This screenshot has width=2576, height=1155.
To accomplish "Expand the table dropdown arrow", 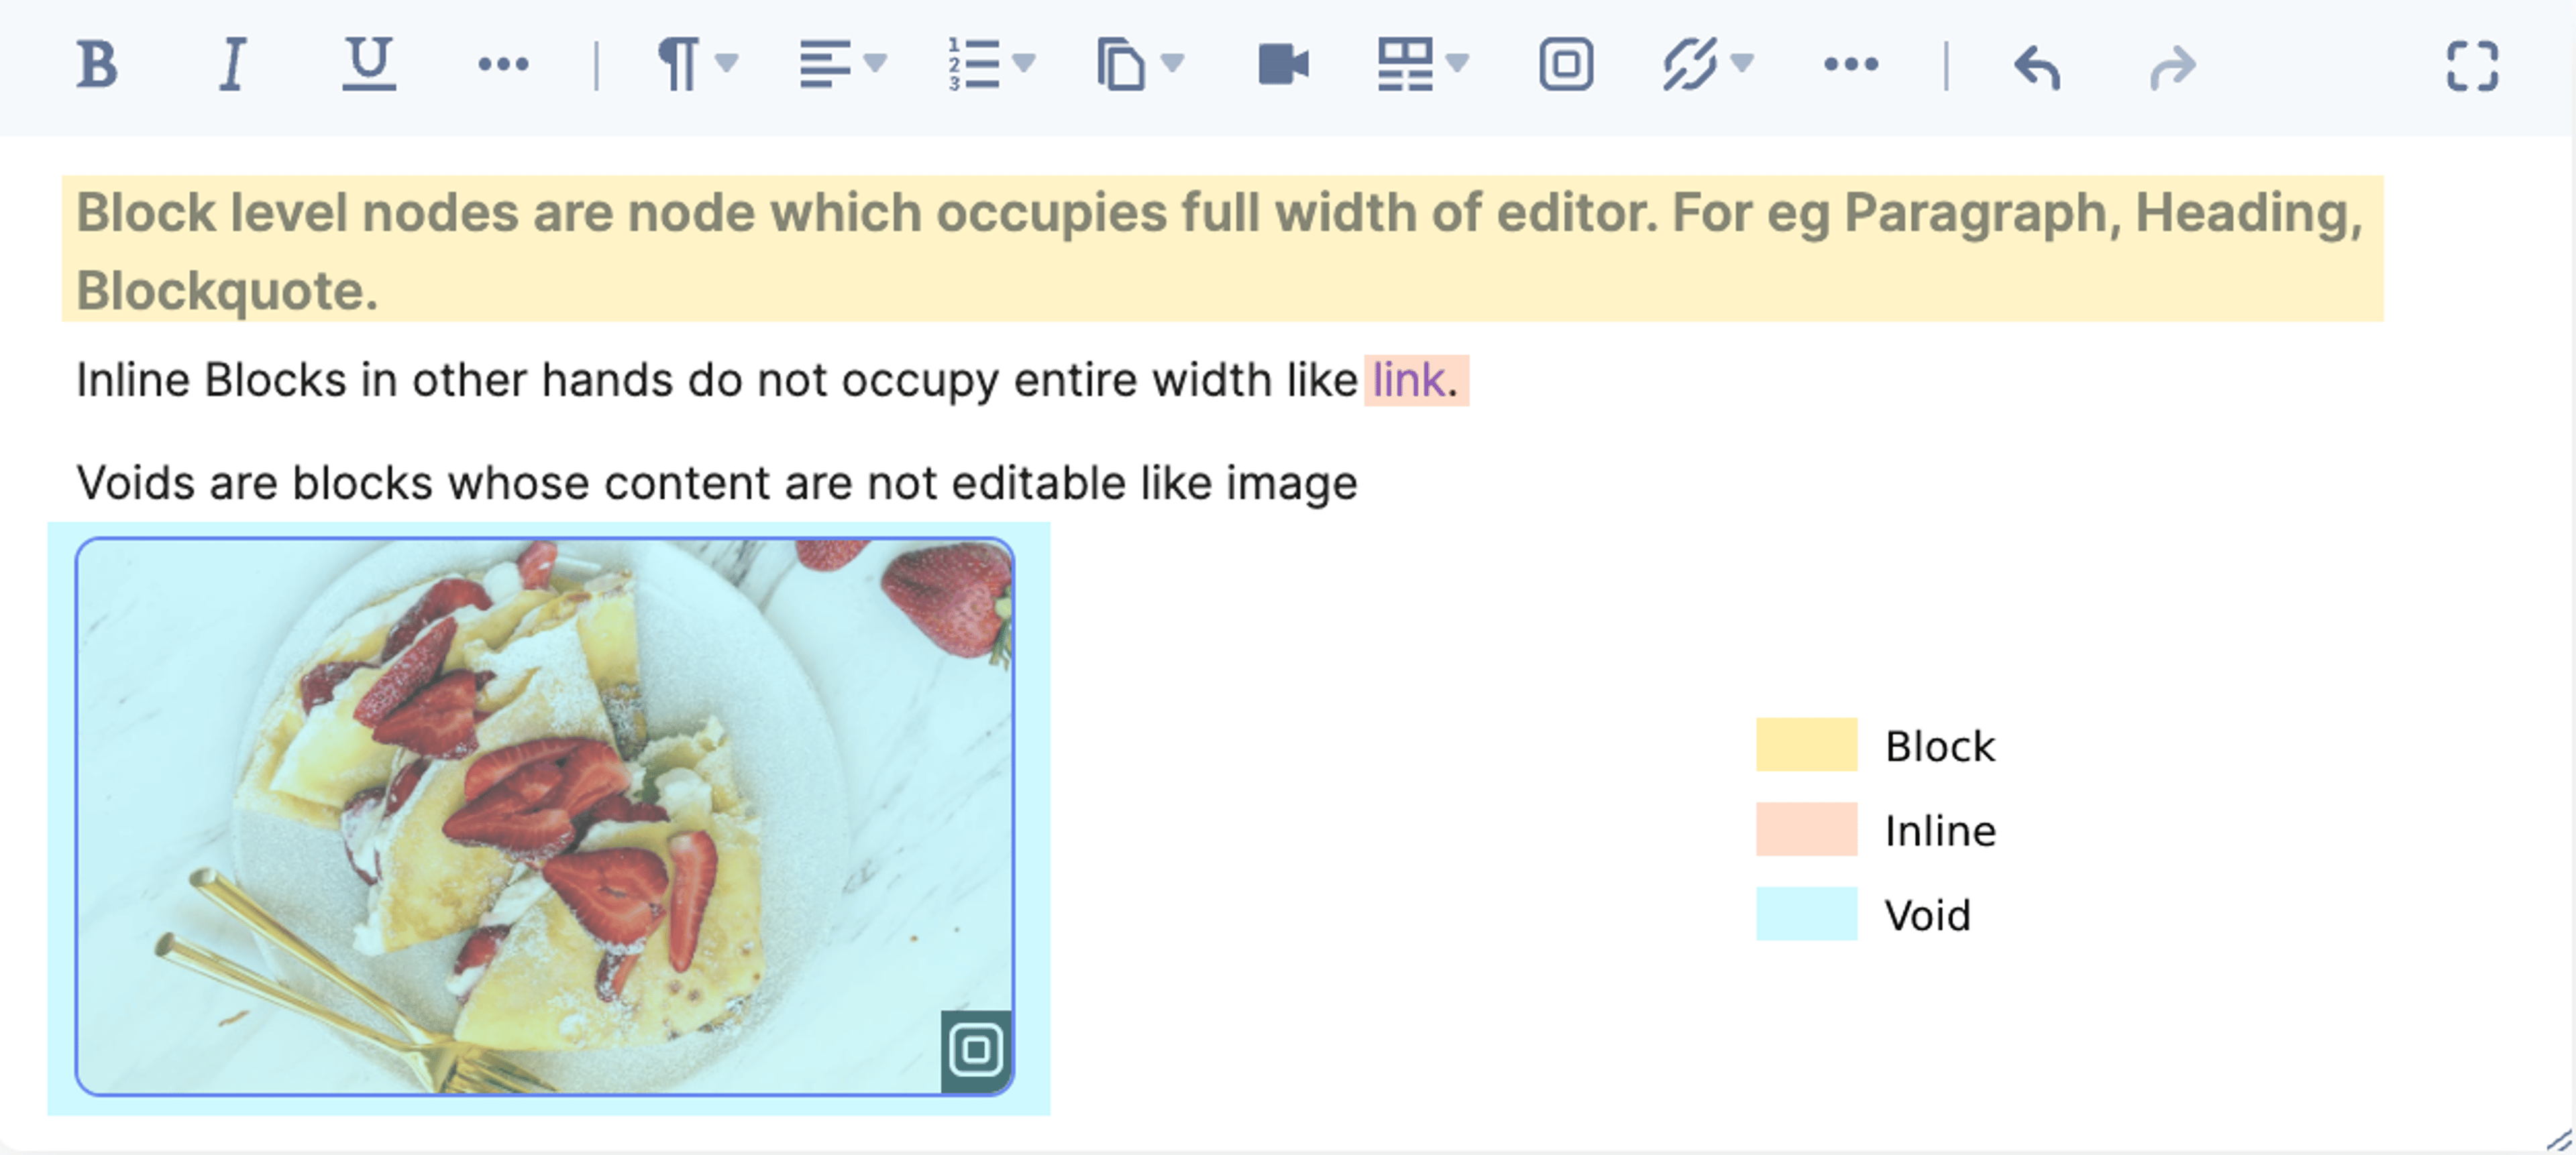I will 1457,64.
